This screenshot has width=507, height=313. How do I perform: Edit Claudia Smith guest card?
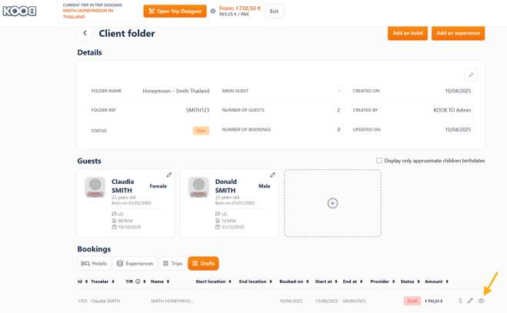[169, 175]
